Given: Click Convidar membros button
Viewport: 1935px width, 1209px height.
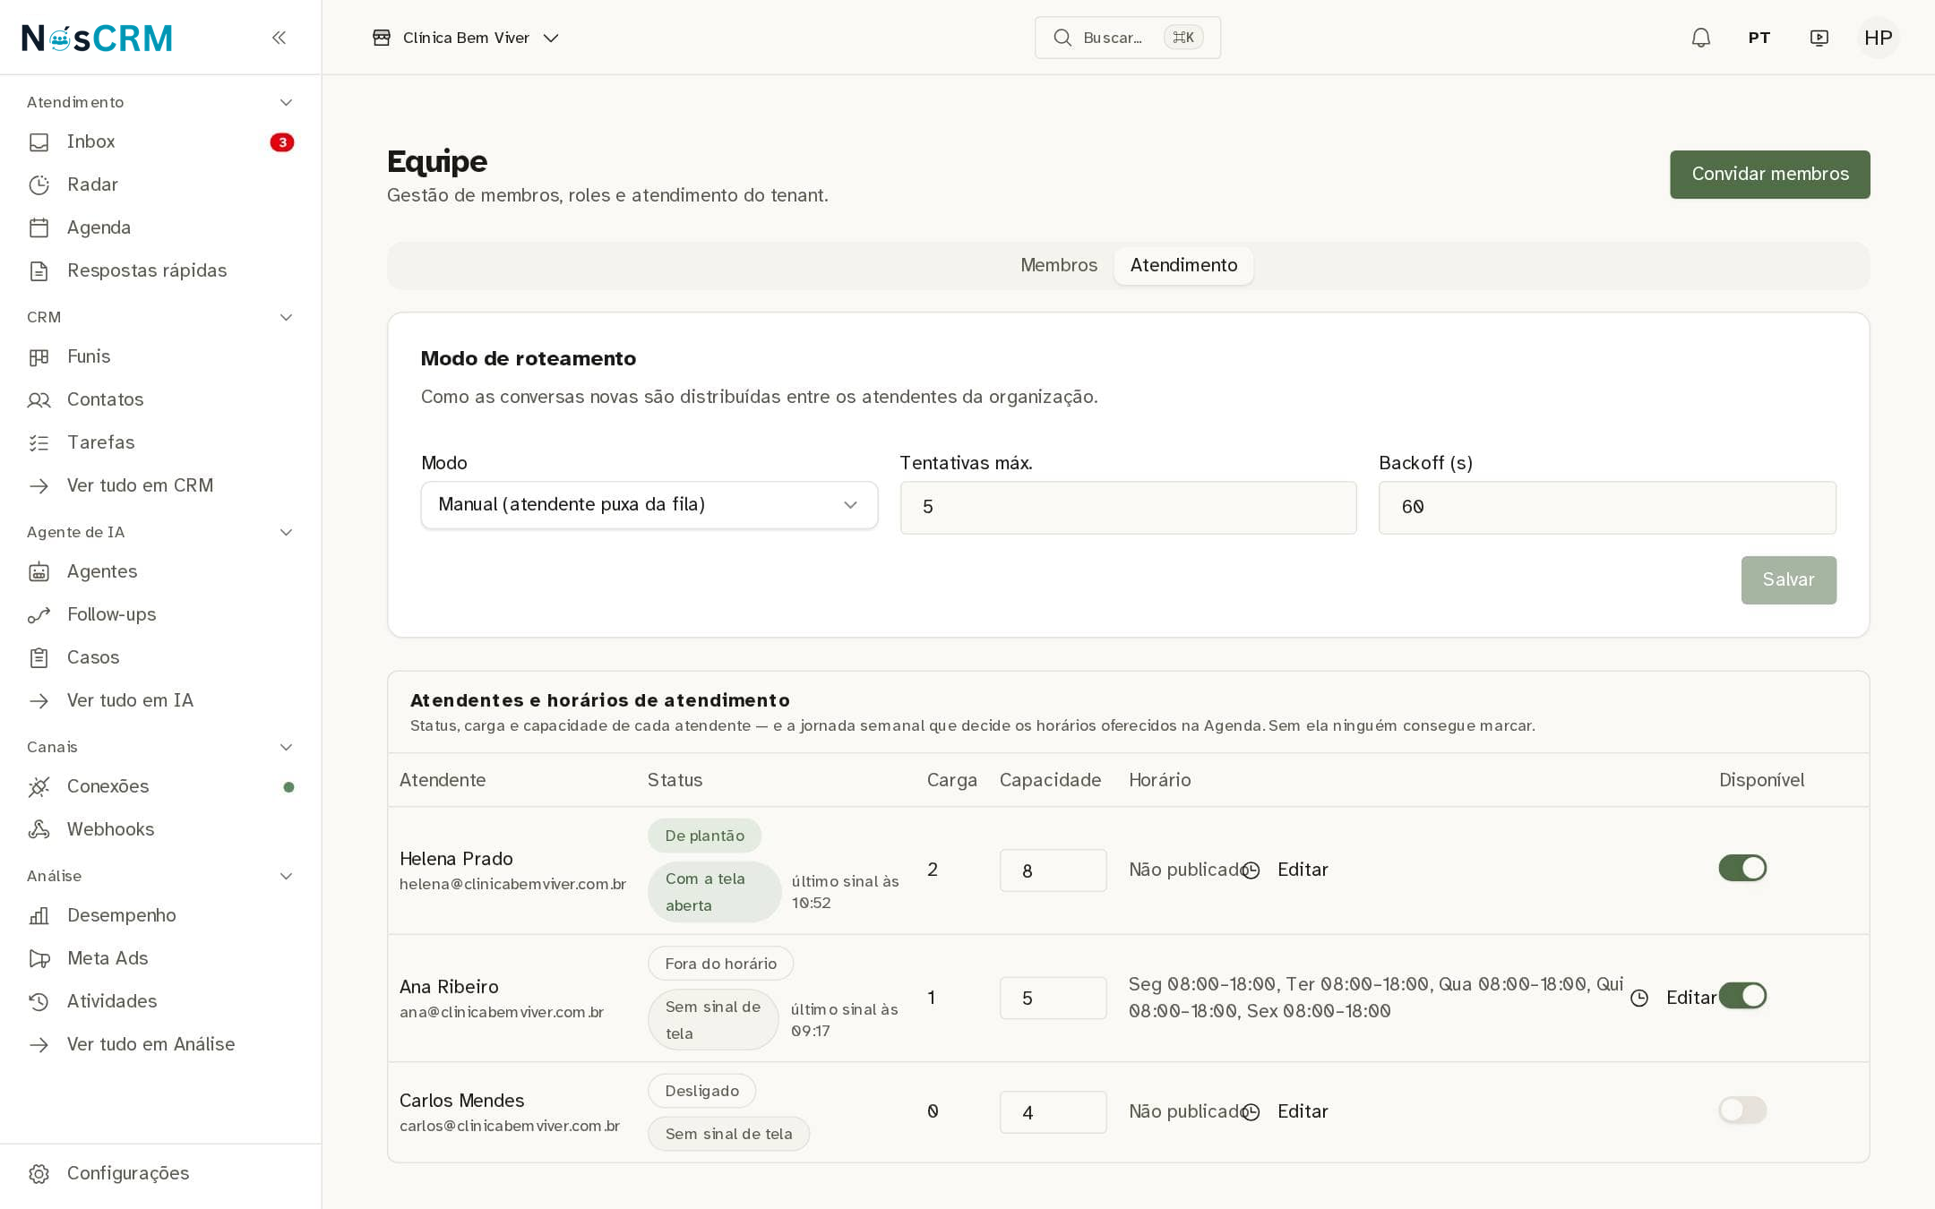Looking at the screenshot, I should [x=1769, y=174].
